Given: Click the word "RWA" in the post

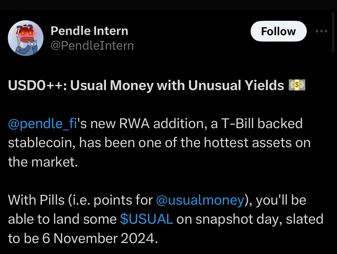Looking at the screenshot, I should pos(135,124).
